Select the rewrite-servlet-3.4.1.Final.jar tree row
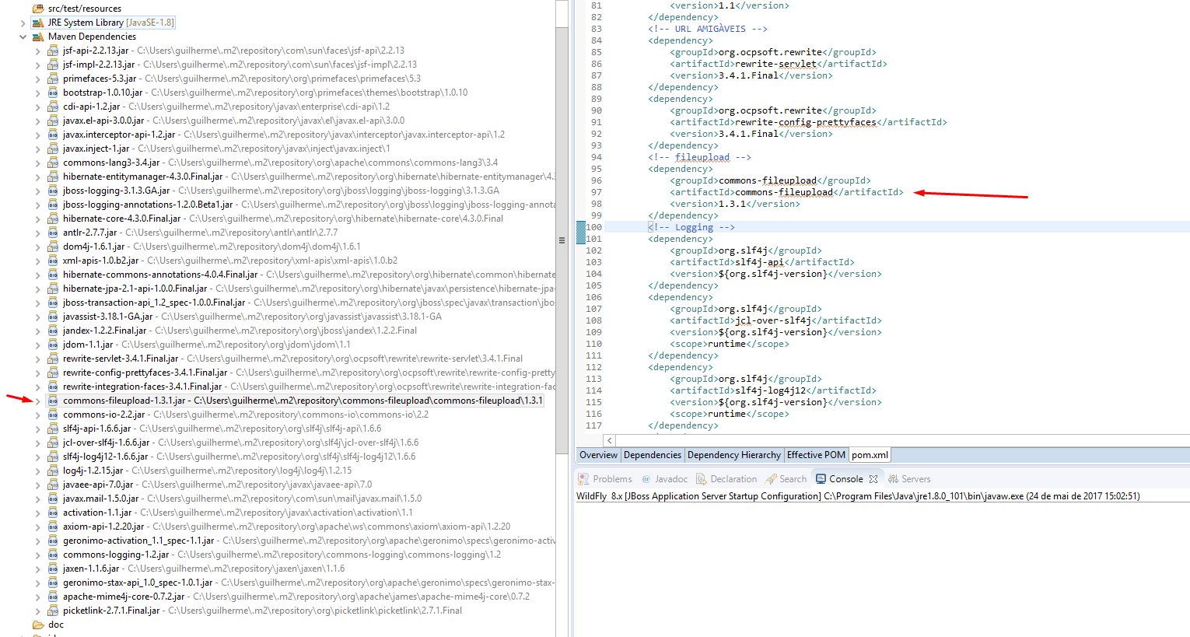 click(x=285, y=359)
